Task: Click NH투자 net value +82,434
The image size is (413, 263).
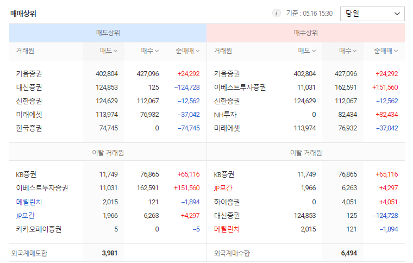Action: tap(387, 115)
